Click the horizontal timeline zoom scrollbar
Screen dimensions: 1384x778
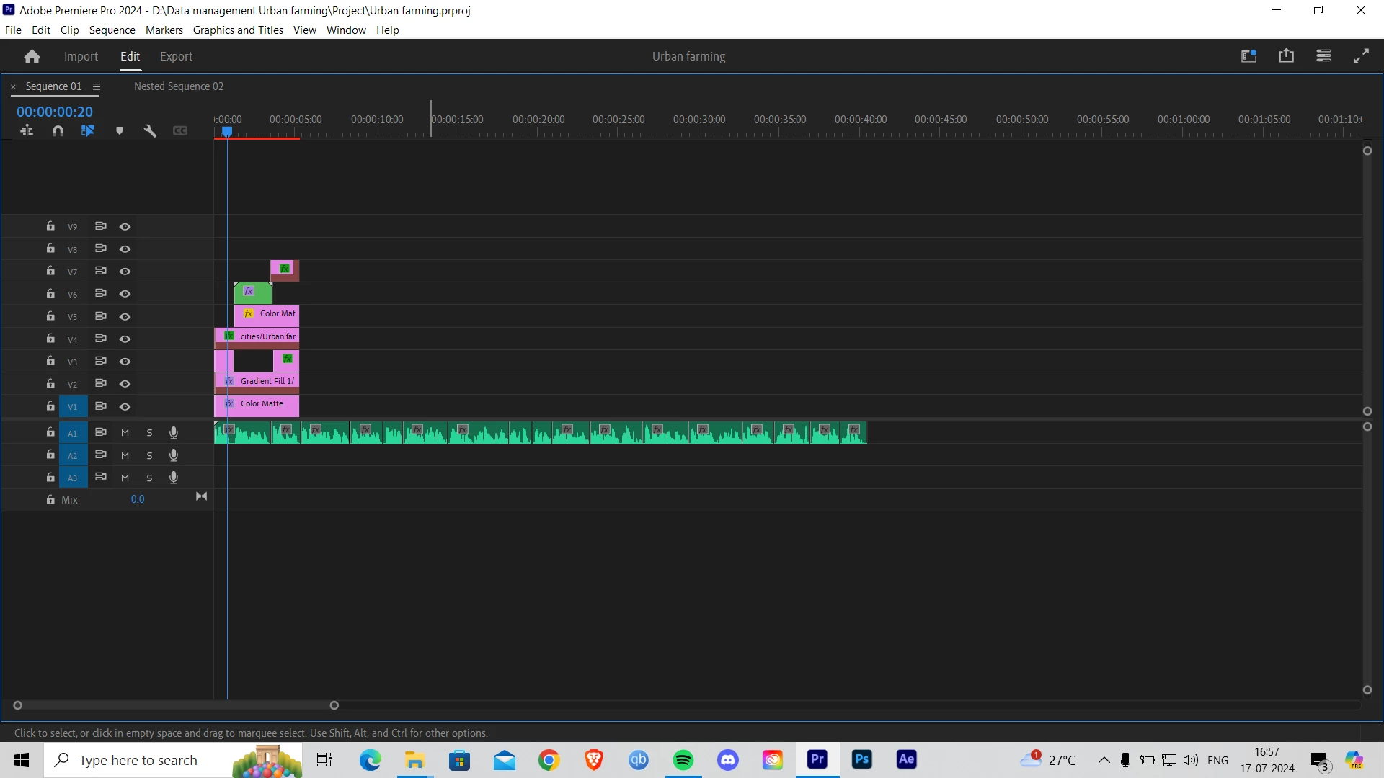click(176, 705)
